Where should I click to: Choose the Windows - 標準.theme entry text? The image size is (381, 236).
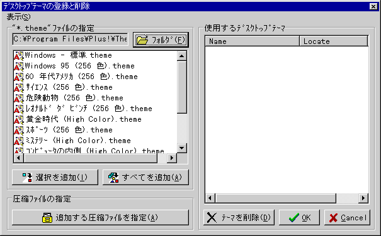[68, 55]
